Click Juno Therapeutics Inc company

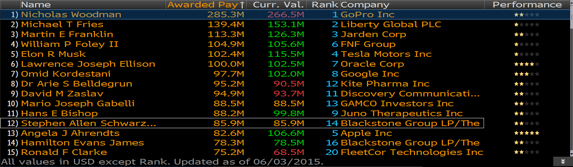click(x=402, y=113)
